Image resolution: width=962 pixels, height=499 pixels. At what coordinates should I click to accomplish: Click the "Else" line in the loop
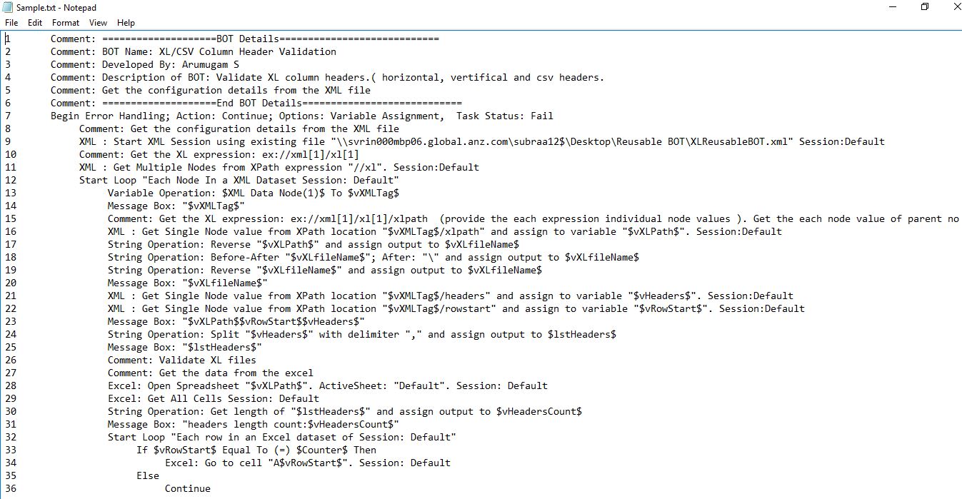pyautogui.click(x=148, y=475)
